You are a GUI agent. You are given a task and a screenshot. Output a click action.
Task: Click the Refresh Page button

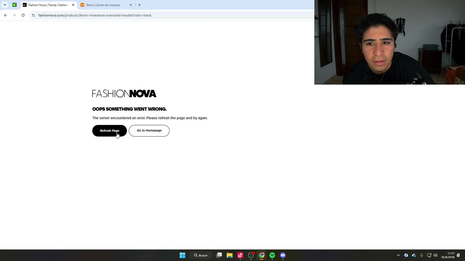pos(109,130)
